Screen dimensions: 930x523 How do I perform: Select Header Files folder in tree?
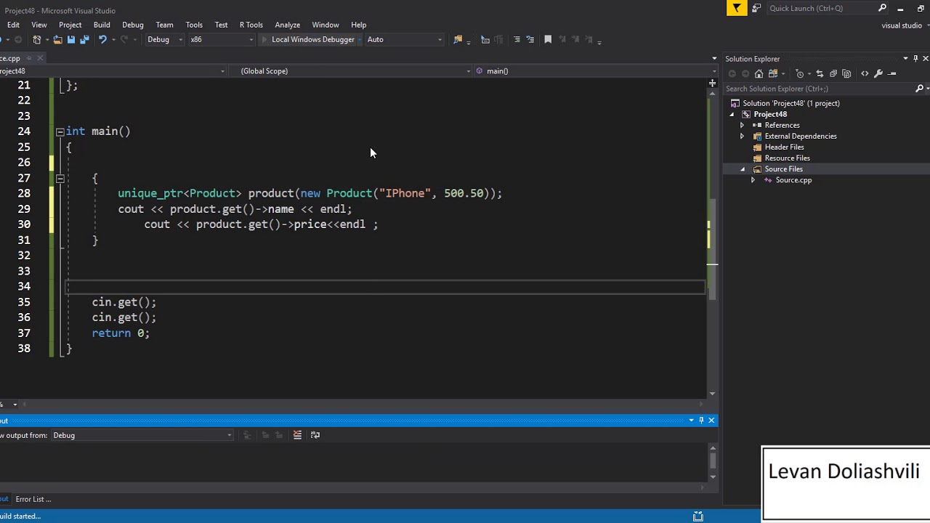pyautogui.click(x=784, y=147)
